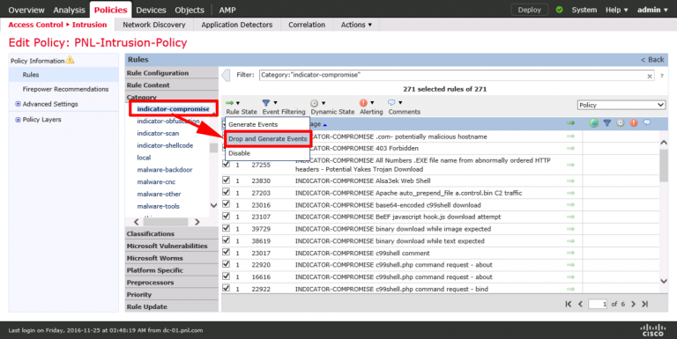The width and height of the screenshot is (677, 339).
Task: Click the green health status checkmark icon
Action: [559, 10]
